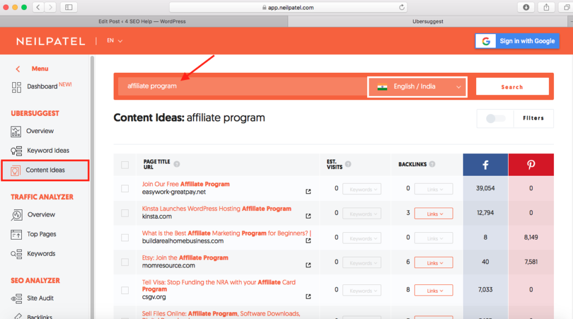Click the affiliate program search input field

pos(242,87)
